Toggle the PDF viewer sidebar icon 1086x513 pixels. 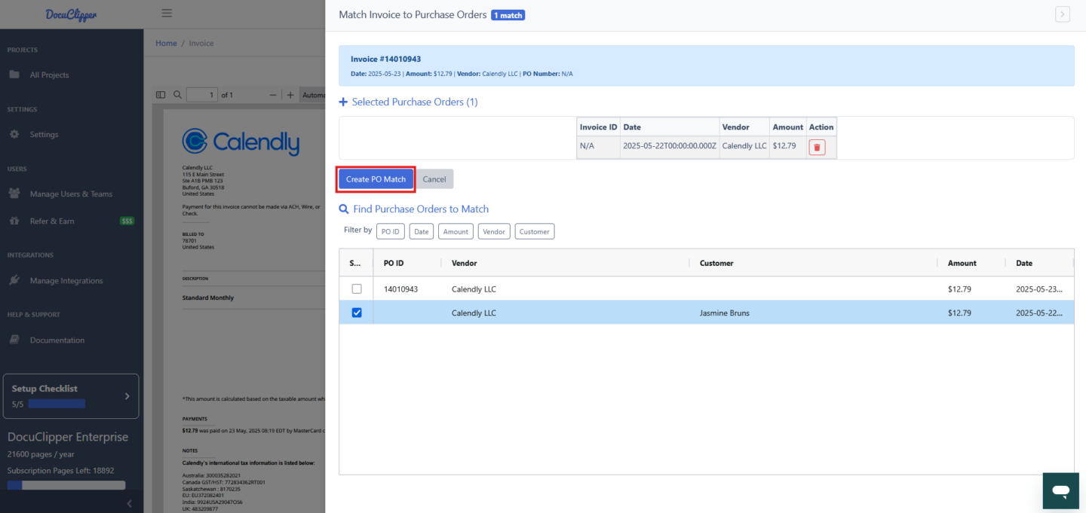[160, 95]
